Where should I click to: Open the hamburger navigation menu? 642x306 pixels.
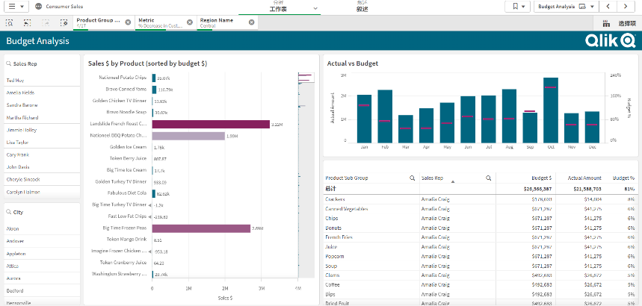(x=16, y=7)
